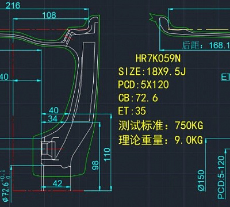The image size is (230, 207).
Task: Select the HR7K059N model number text
Action: click(x=158, y=58)
